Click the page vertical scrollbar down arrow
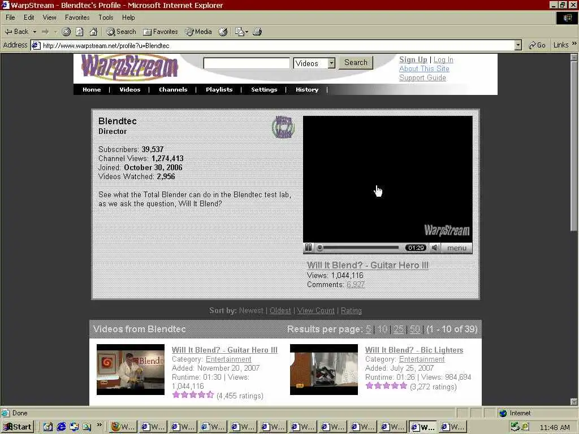The width and height of the screenshot is (579, 434). click(574, 402)
